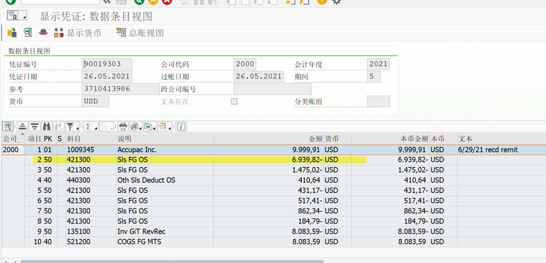Click the binoculars Find icon
This screenshot has width=546, height=263.
tap(47, 126)
